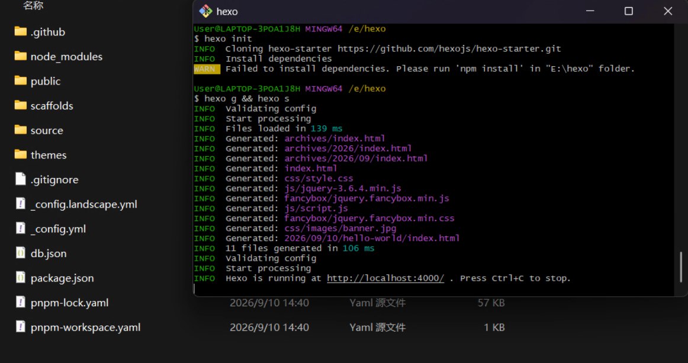Screen dimensions: 688x363
Task: Click the terminal vertical scrollbar thumb
Action: point(681,267)
